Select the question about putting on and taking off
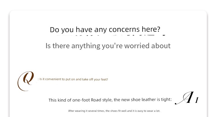Image resolution: width=217 pixels, height=117 pixels. point(73,79)
